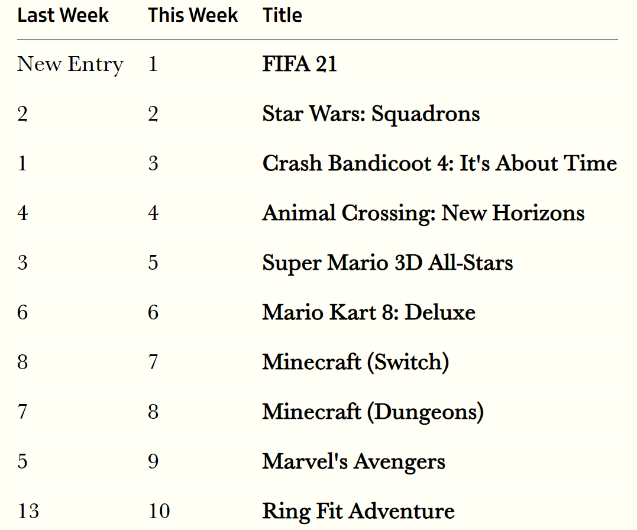Open Ring Fit Adventure entry
637x530 pixels.
pos(358,511)
